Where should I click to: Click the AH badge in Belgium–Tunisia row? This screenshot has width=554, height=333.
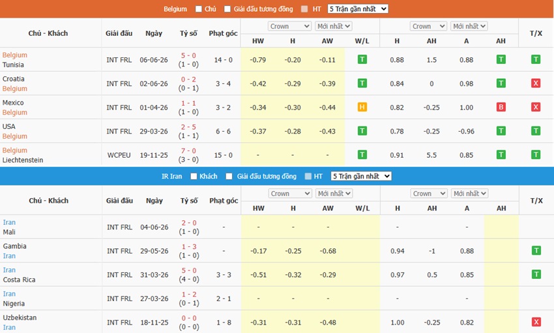pos(501,59)
